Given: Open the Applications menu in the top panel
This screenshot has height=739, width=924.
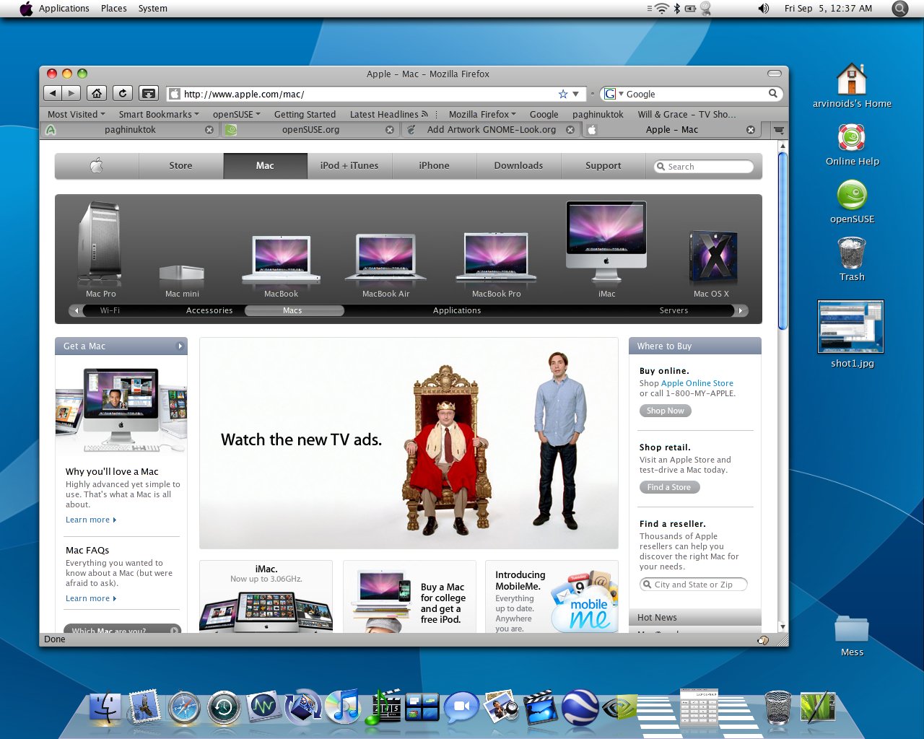Looking at the screenshot, I should click(x=64, y=9).
